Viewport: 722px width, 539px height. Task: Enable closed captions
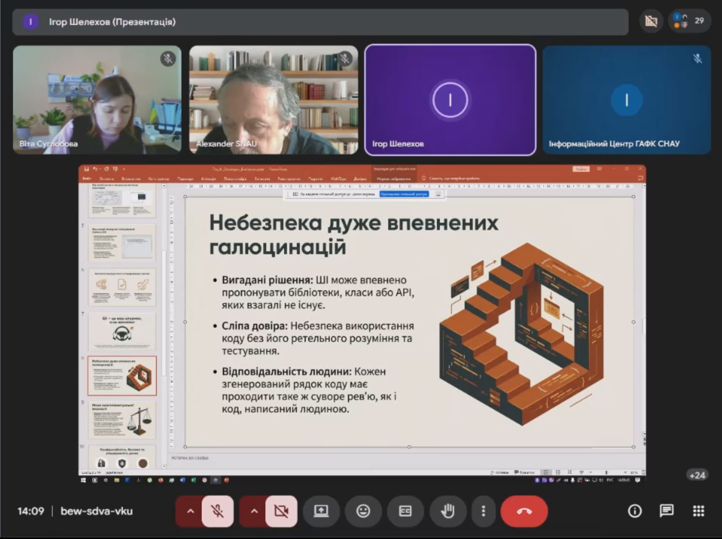[405, 511]
